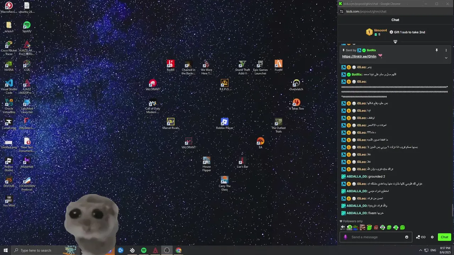Viewport: 454px width, 255px height.
Task: Open the Visual Studio Code shortcut
Action: click(x=9, y=87)
